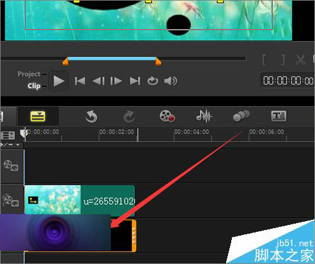Toggle visibility of Overlay track 1

(x=11, y=200)
